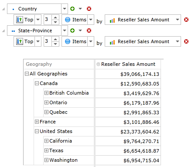This screenshot has height=167, width=195.
Task: Click the $6,179,187.96 cell
Action: (128, 103)
